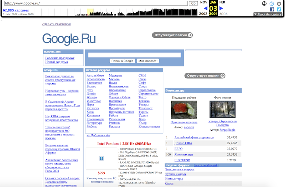Click the highlighted year on captures sparkline
The image size is (285, 187).
click(90, 12)
